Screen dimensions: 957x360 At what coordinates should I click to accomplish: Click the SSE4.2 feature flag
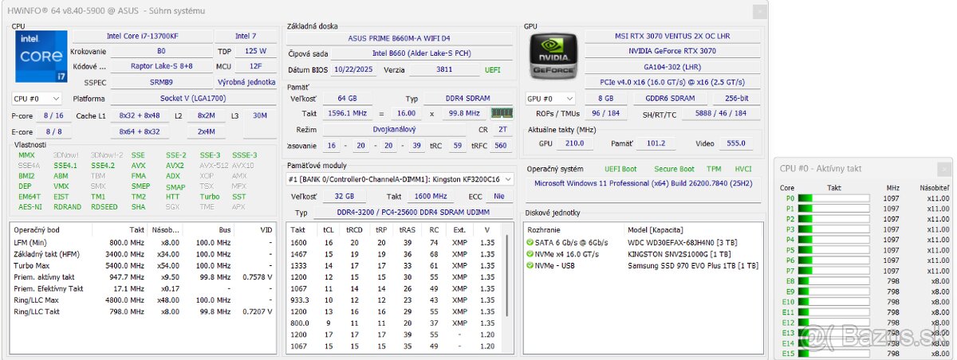pos(103,166)
